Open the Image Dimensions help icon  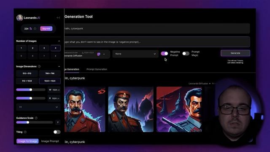click(39, 66)
